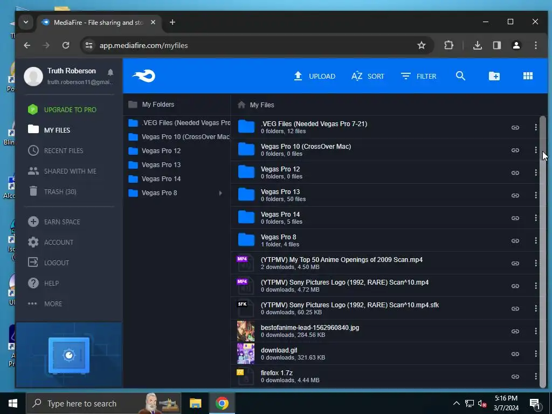
Task: Open more options for Vegas Pro 14 folder
Action: [536, 218]
